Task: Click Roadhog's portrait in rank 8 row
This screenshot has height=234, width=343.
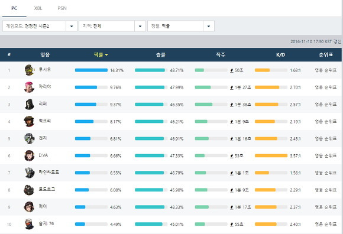Action: click(30, 190)
